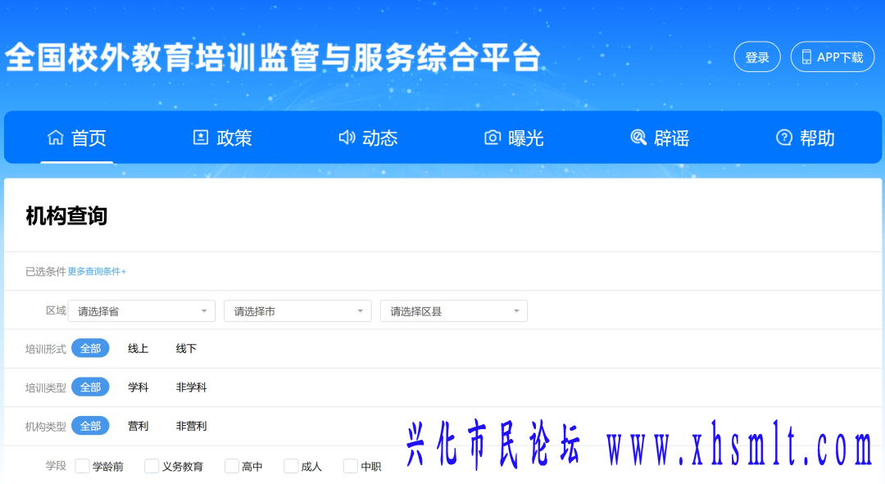The image size is (885, 484).
Task: Check the 中职 checkbox
Action: (351, 466)
